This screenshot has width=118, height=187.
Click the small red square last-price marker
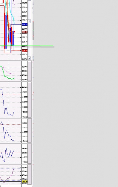coord(14,32)
